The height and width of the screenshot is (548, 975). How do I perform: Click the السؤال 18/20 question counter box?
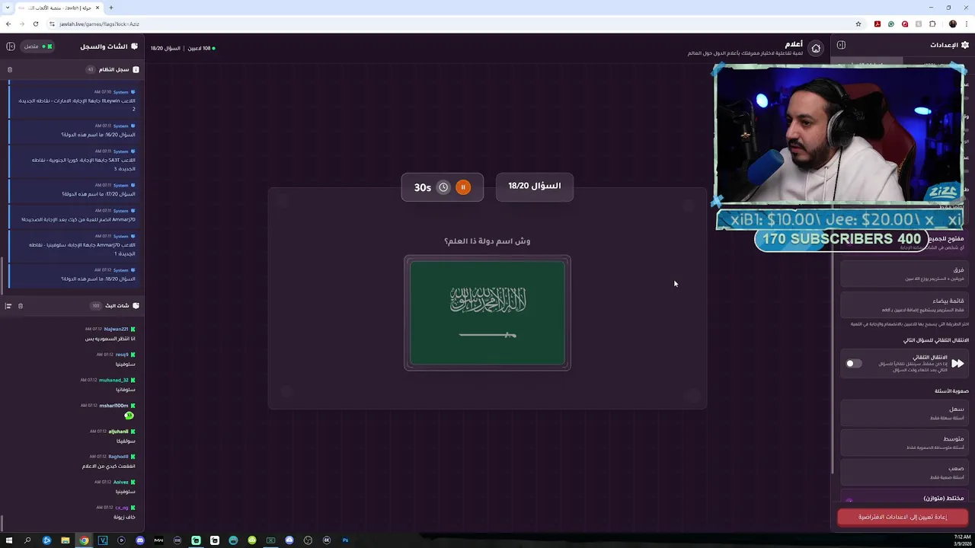pyautogui.click(x=535, y=186)
